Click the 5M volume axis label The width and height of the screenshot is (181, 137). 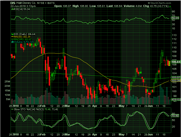[8, 99]
